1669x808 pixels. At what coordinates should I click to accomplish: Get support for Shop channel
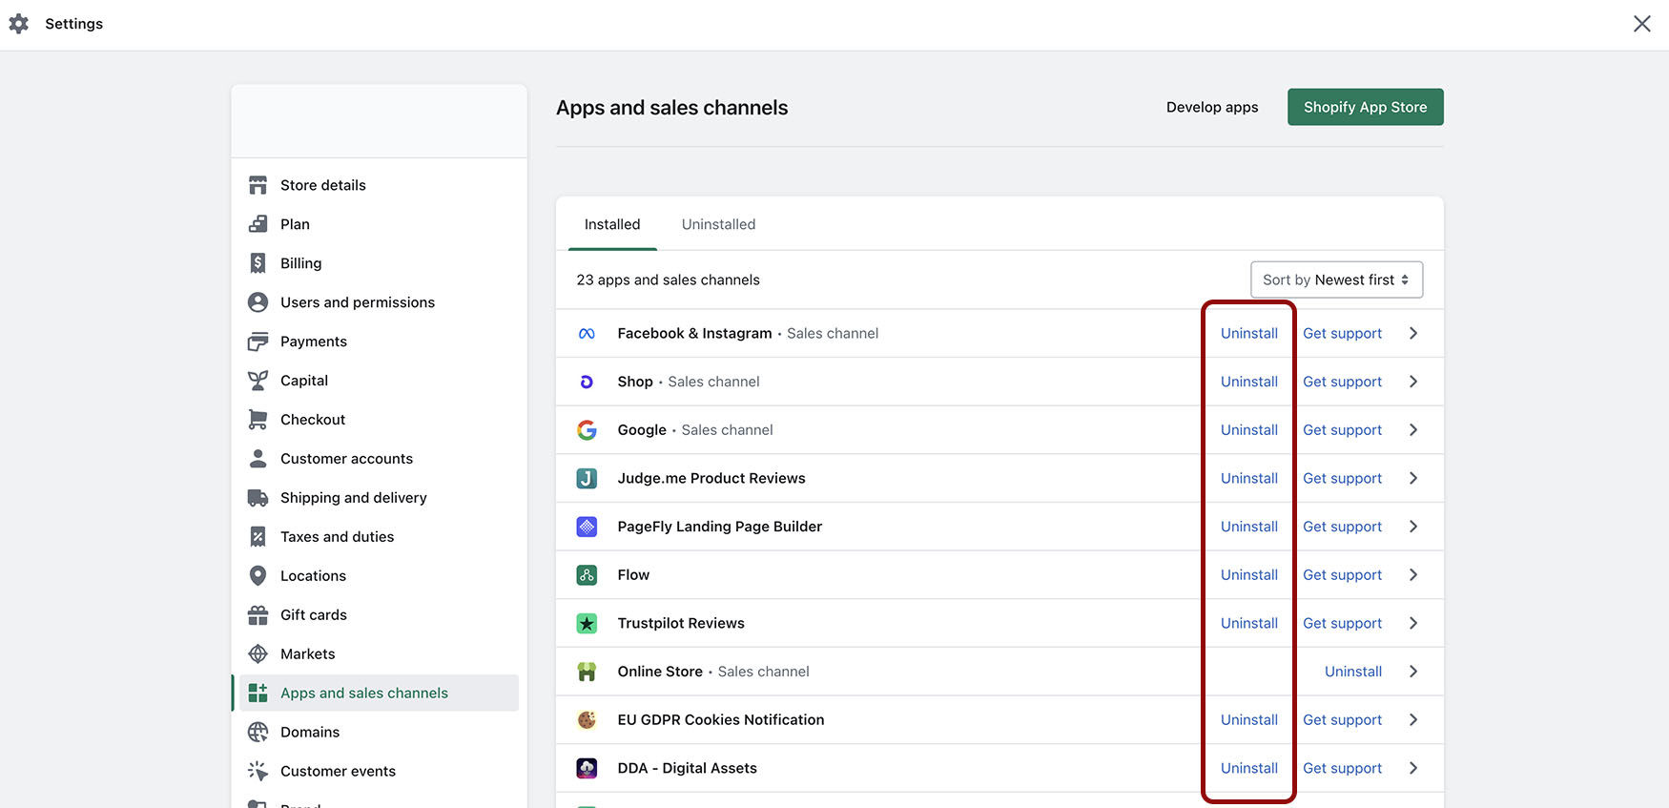click(x=1342, y=382)
